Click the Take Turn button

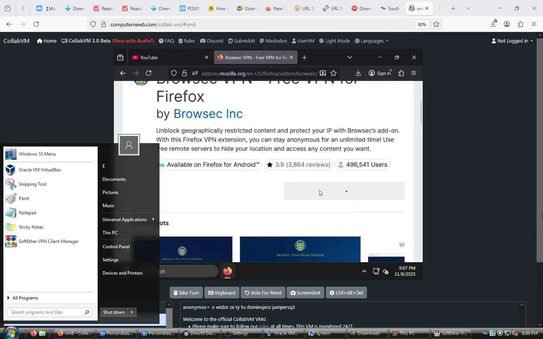pos(186,293)
